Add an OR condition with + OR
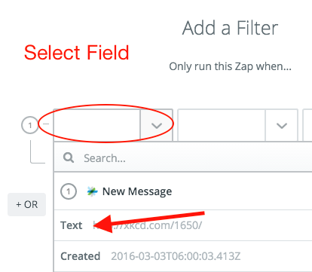This screenshot has width=312, height=272. tap(27, 204)
